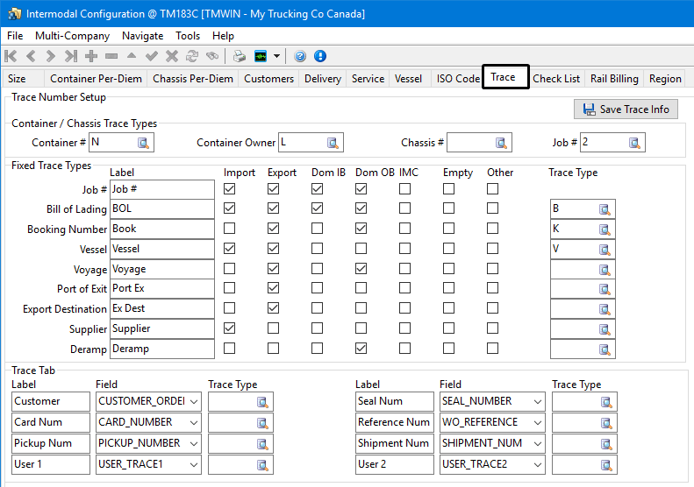Click the blue exclamation info icon

320,56
